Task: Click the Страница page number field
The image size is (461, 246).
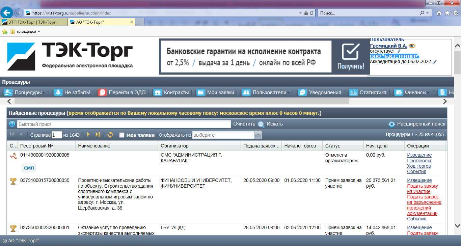Action: (57, 135)
